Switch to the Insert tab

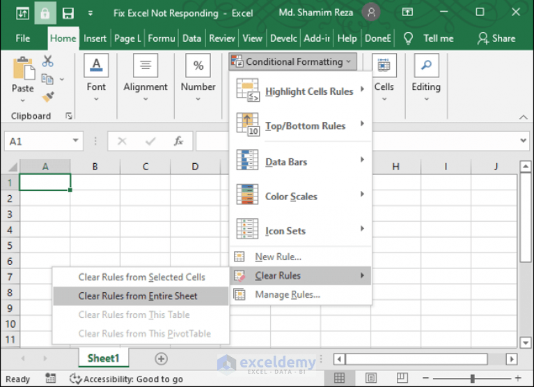coord(95,38)
